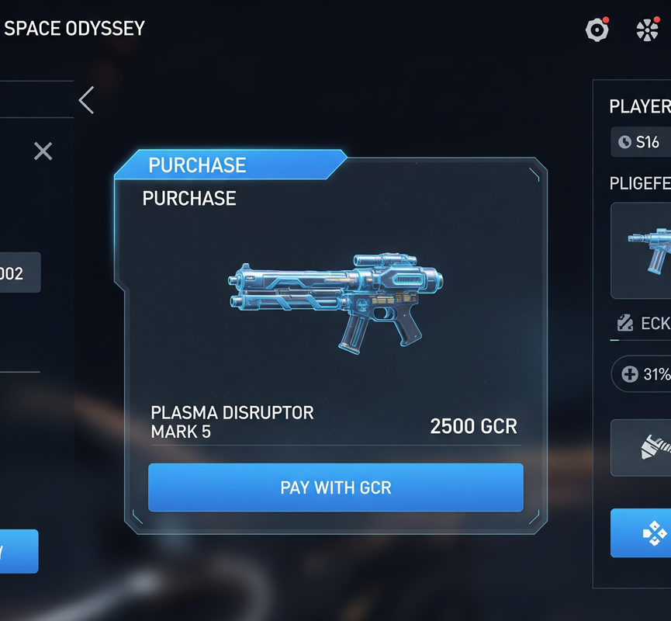This screenshot has width=671, height=621.
Task: Select the 31% pill control
Action: coord(641,374)
